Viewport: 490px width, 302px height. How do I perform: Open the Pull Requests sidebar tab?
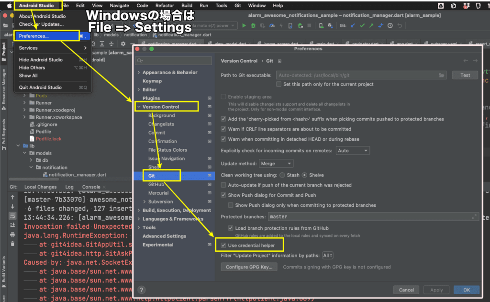4,134
